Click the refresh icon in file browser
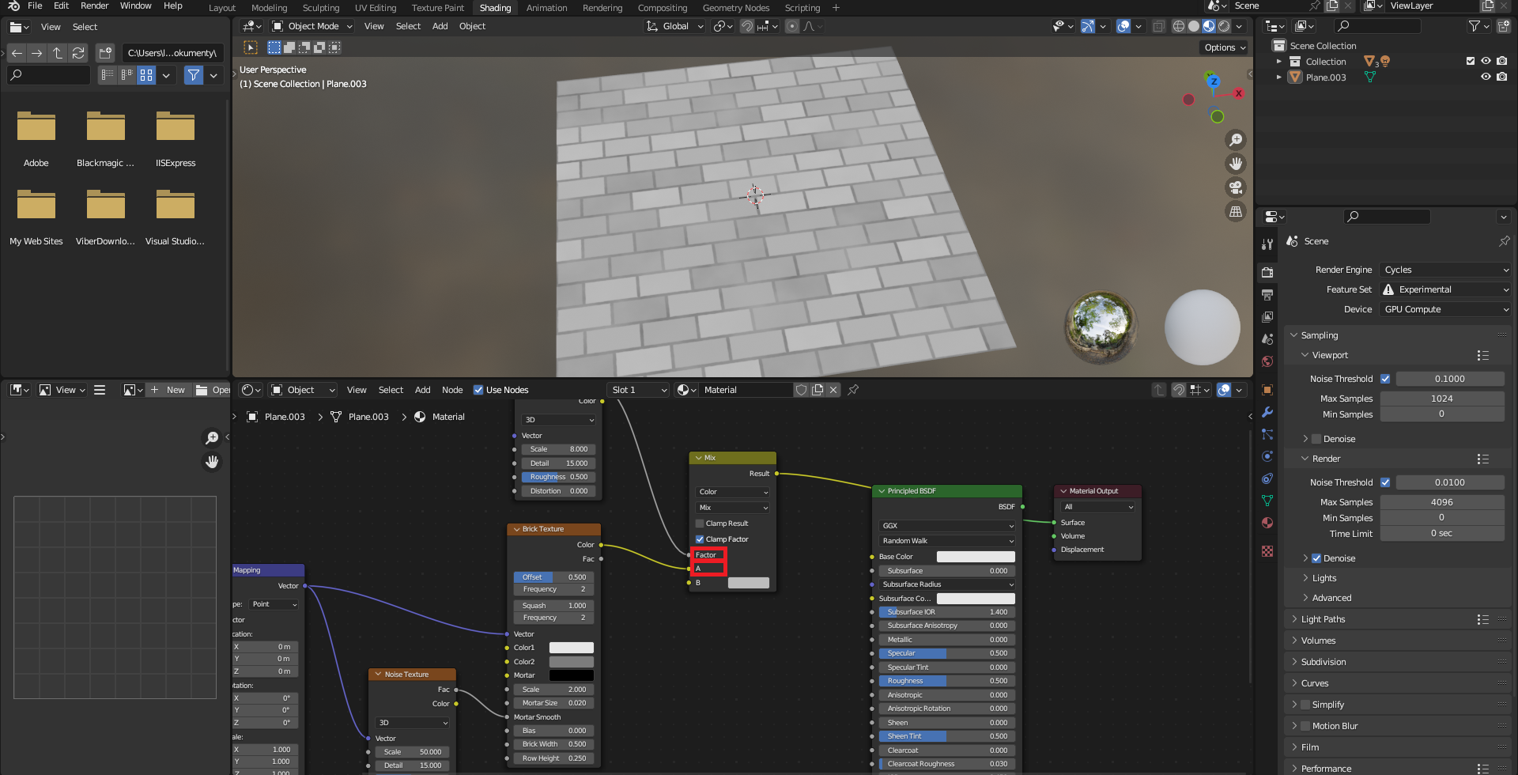 (78, 53)
